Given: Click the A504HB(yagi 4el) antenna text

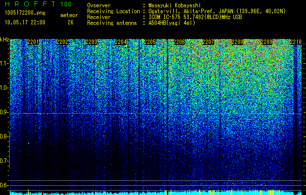Looking at the screenshot, I should point(172,23).
